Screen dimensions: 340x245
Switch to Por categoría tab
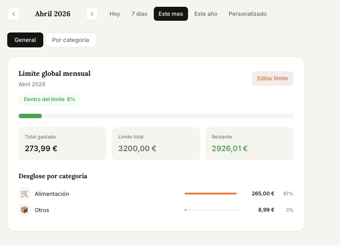pos(71,40)
